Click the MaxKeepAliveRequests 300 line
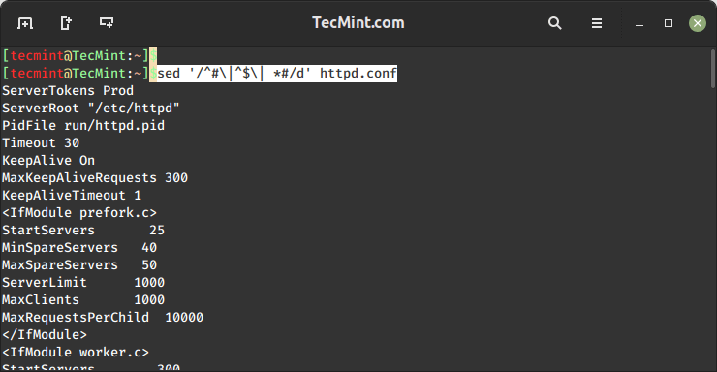This screenshot has height=372, width=717. [95, 178]
